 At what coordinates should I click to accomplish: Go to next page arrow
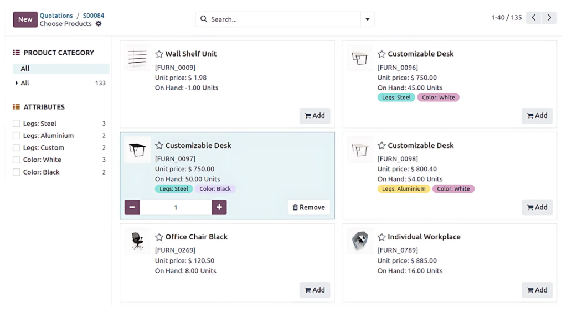(549, 18)
